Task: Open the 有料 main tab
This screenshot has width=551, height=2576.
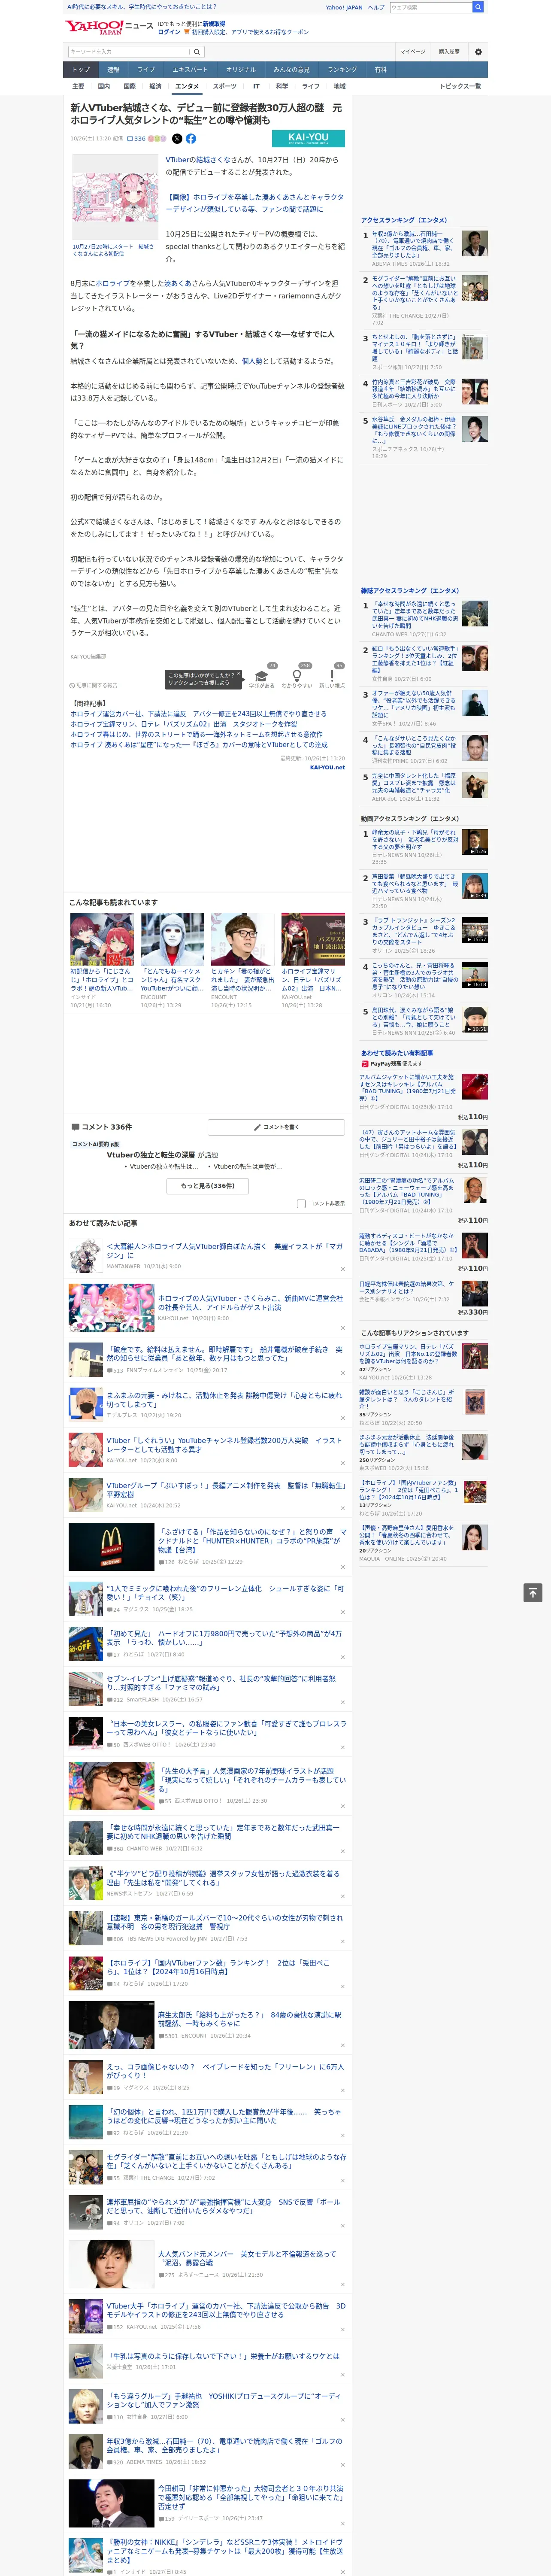Action: (x=380, y=70)
